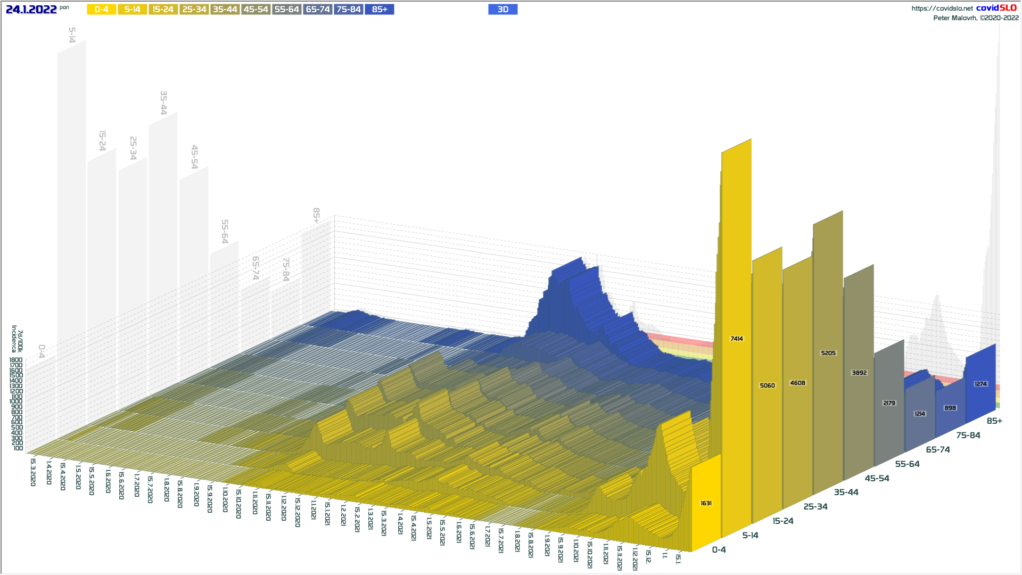Click the covidSLO logo

(x=996, y=8)
